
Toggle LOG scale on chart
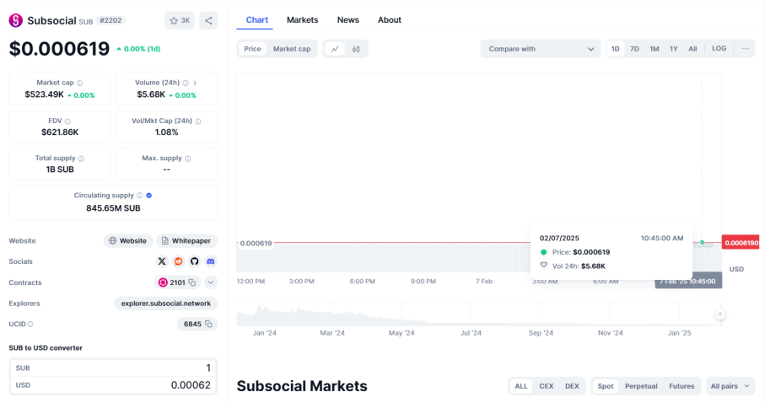719,49
